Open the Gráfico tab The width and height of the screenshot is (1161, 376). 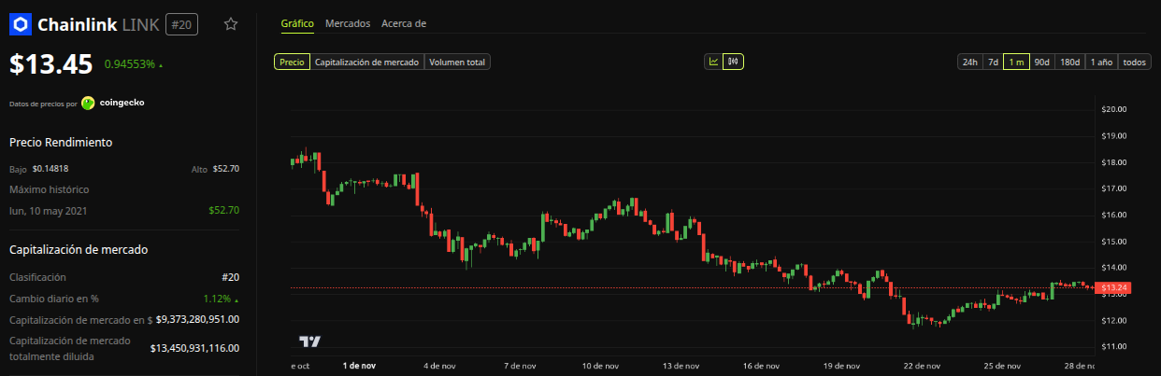[297, 23]
